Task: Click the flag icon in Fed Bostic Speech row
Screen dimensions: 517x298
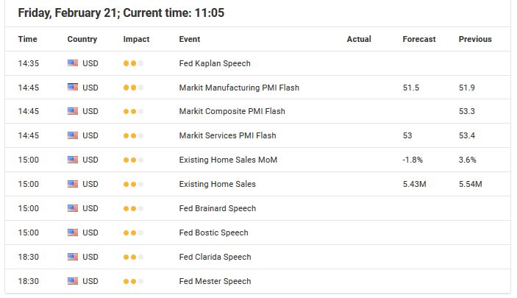Action: tap(73, 233)
